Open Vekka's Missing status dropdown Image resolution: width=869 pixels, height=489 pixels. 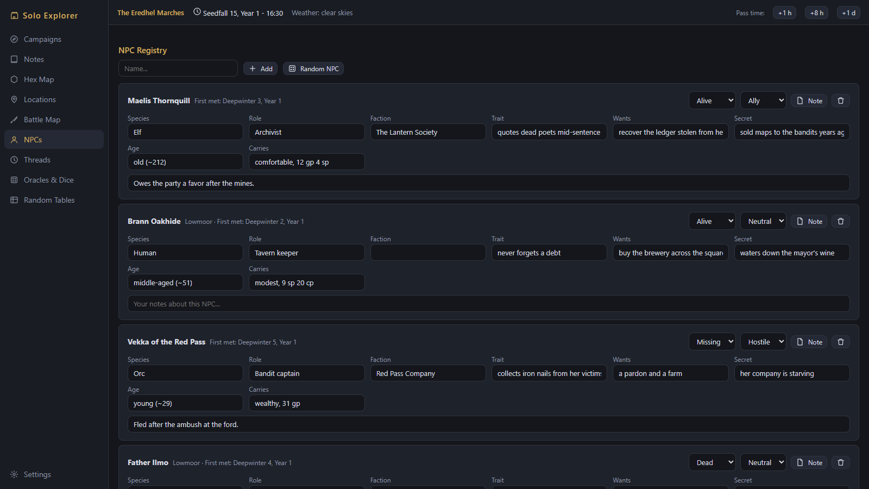tap(713, 342)
